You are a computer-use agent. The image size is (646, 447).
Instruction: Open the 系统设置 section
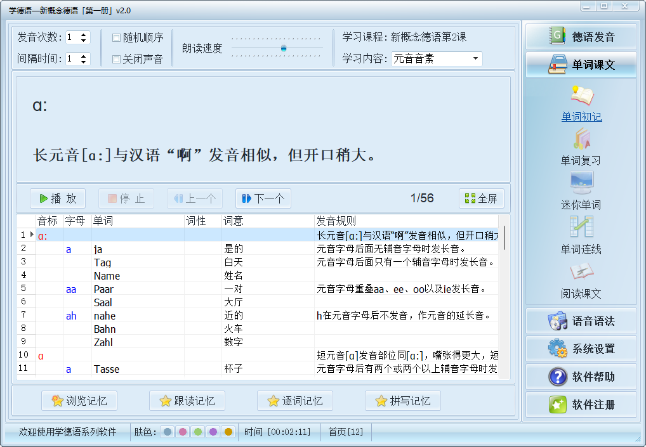pos(581,349)
